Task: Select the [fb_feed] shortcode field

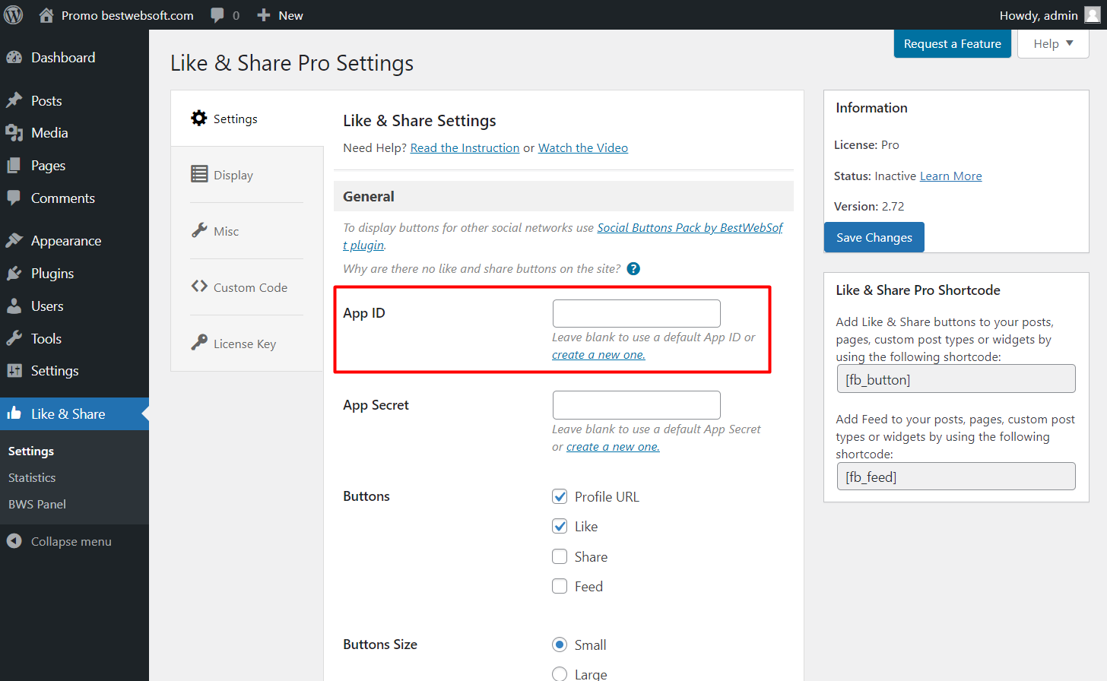Action: click(x=956, y=476)
